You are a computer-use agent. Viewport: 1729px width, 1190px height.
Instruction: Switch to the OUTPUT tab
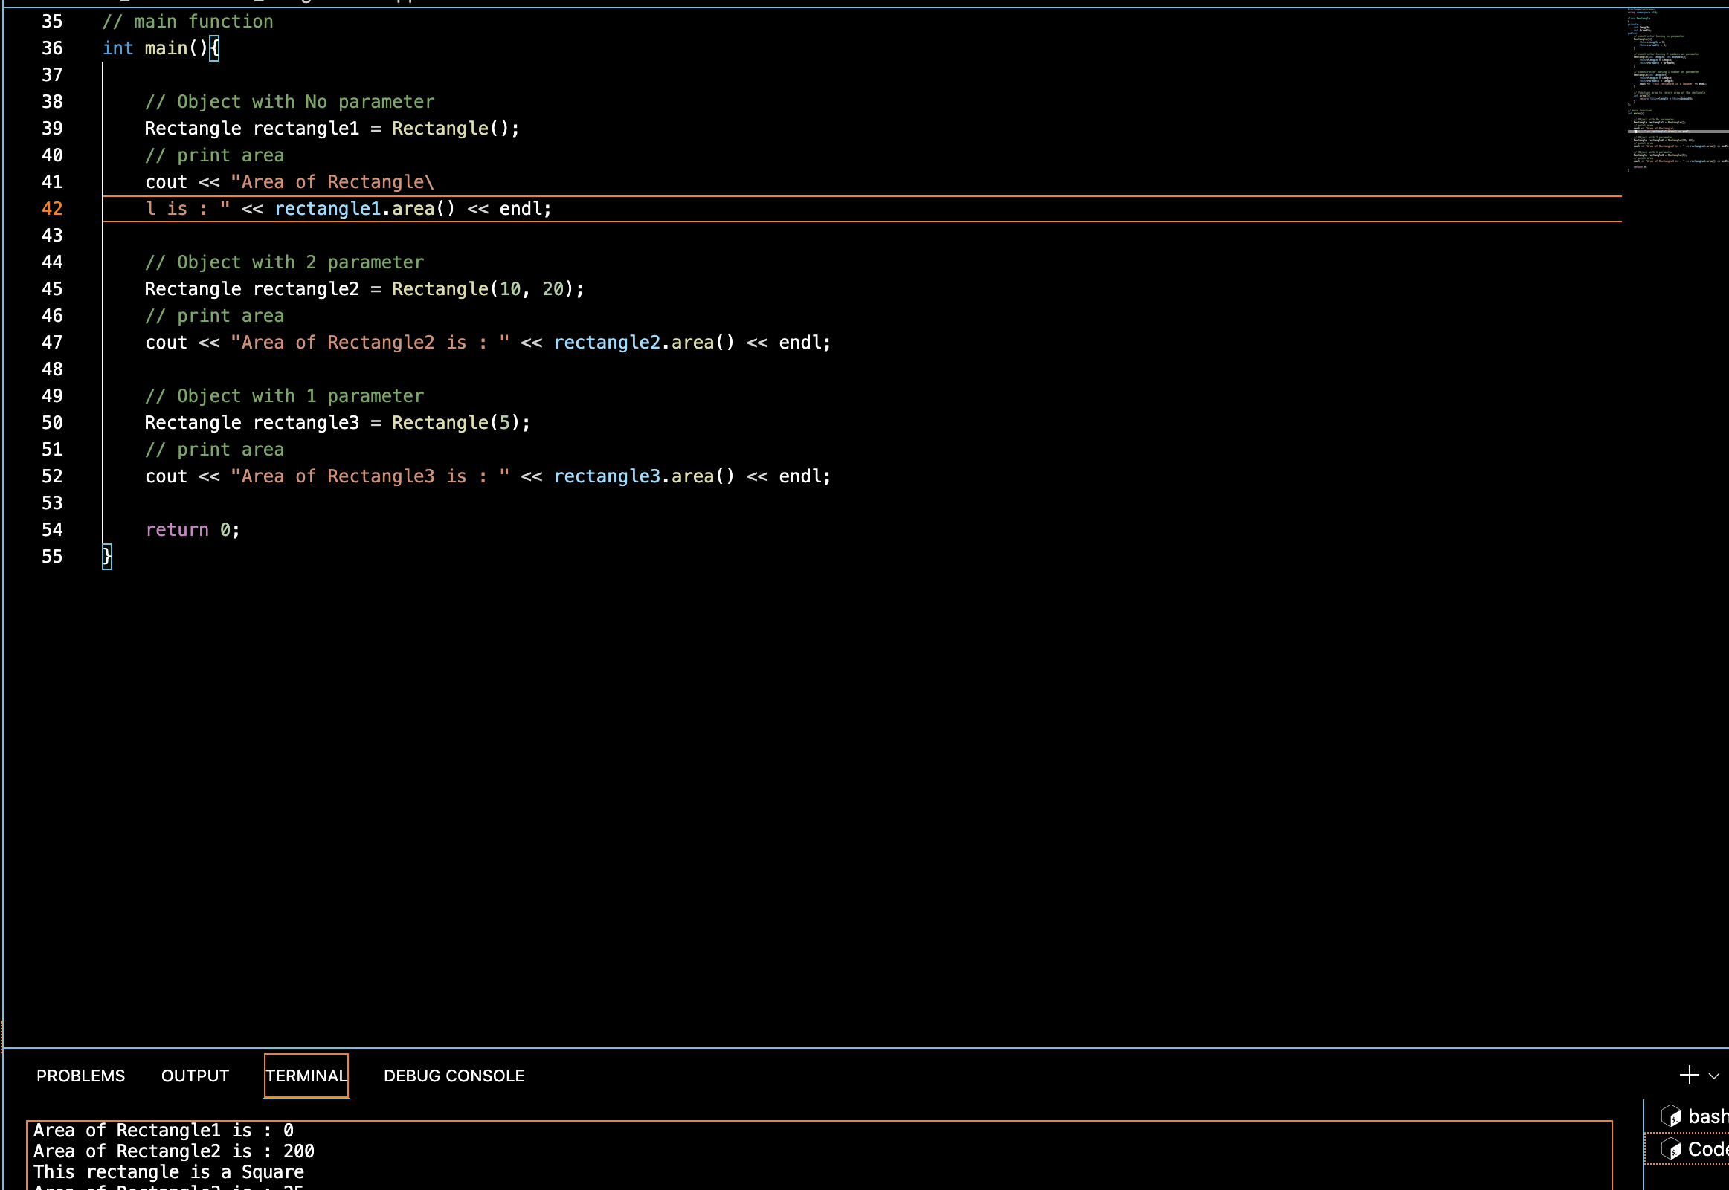coord(195,1076)
